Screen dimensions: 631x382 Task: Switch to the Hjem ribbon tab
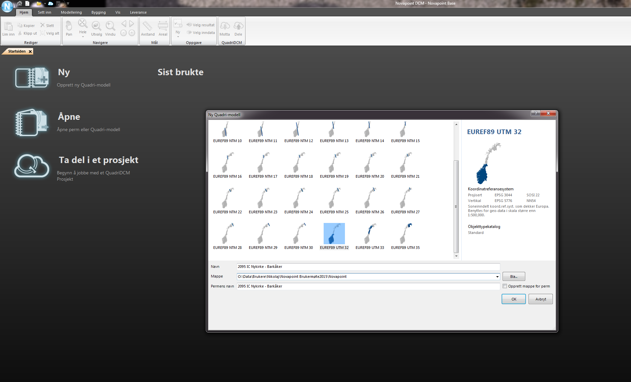24,12
